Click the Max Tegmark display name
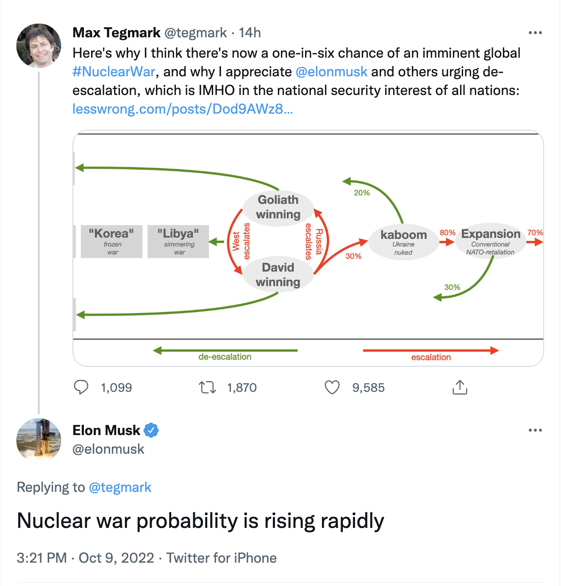The width and height of the screenshot is (561, 586). pos(117,33)
